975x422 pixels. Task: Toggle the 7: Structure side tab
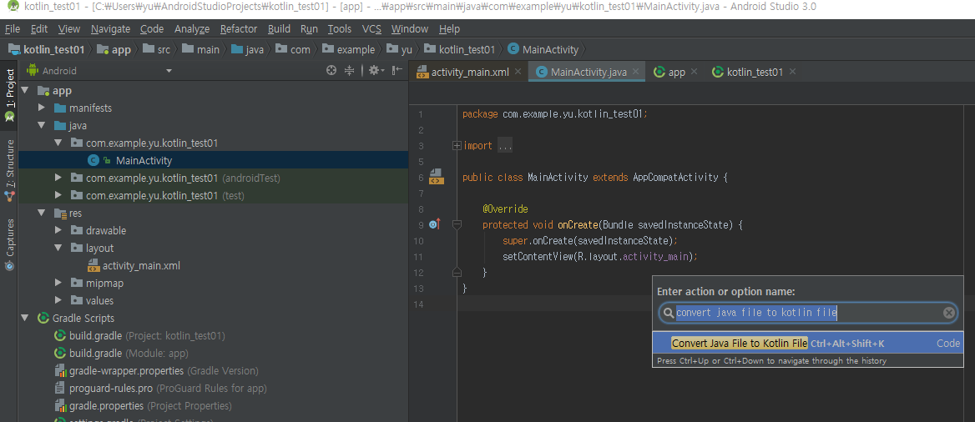pyautogui.click(x=9, y=170)
